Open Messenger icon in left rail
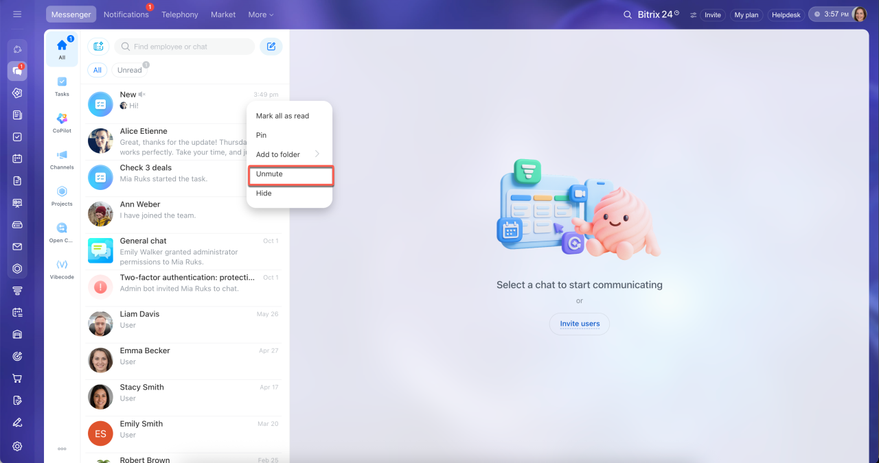This screenshot has height=463, width=879. pos(17,71)
